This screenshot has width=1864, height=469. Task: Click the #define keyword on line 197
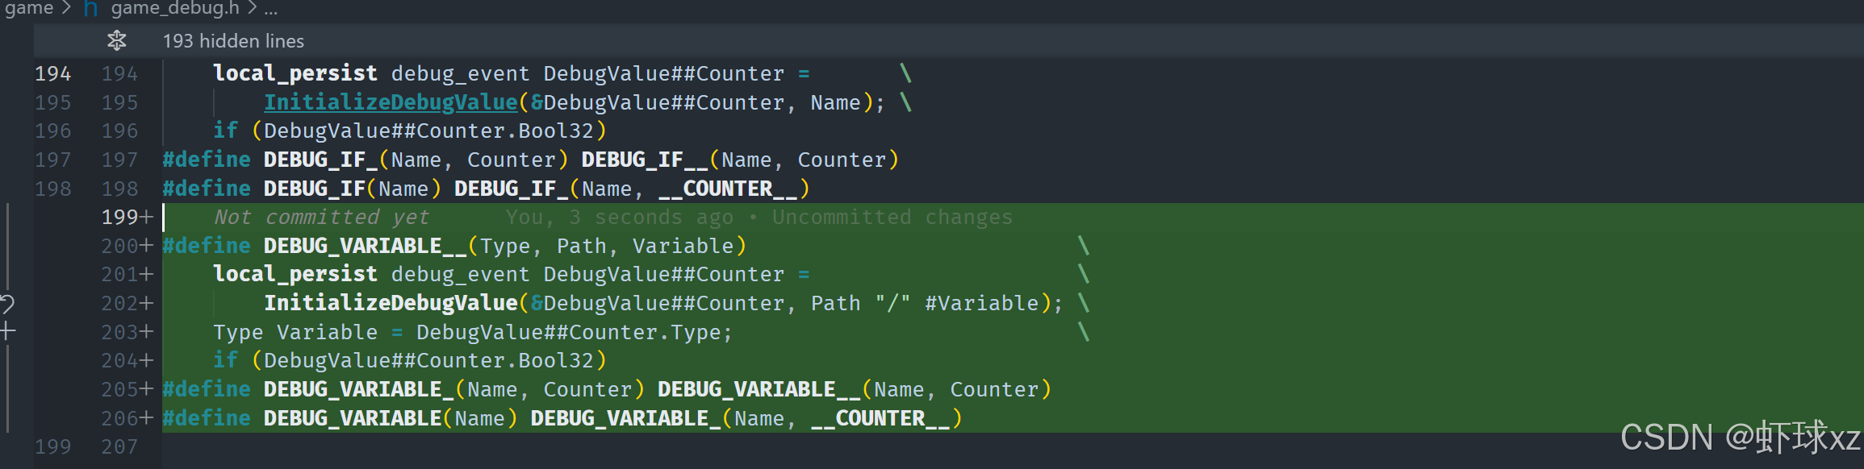[207, 160]
